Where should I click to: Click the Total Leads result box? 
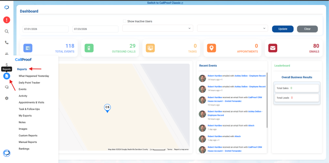[297, 98]
